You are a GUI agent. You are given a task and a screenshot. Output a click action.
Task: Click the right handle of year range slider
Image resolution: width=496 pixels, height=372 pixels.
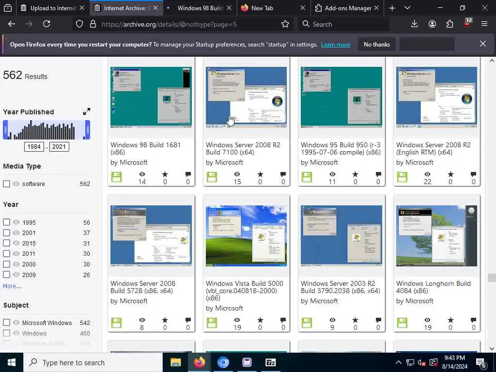point(88,130)
